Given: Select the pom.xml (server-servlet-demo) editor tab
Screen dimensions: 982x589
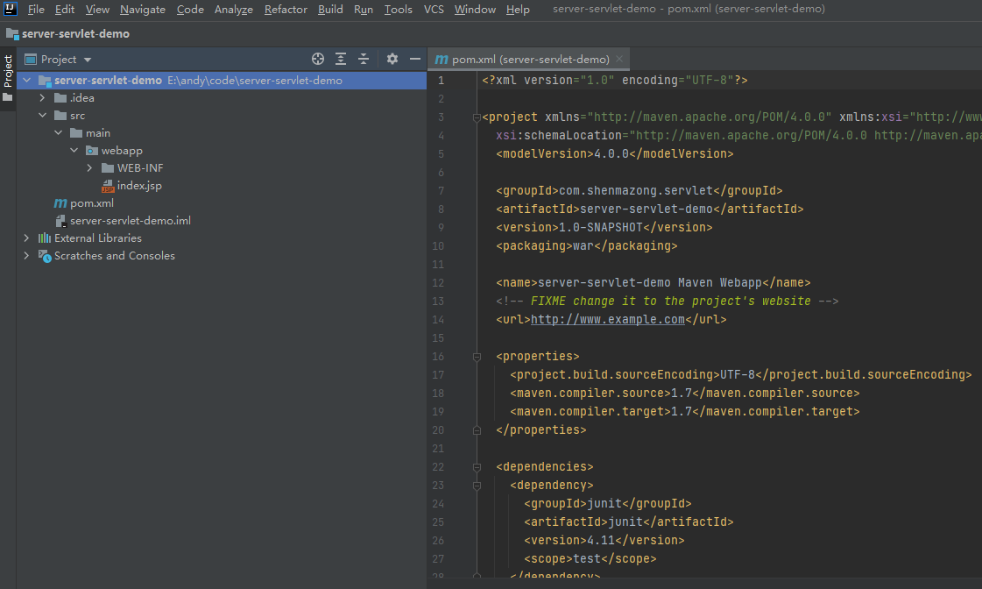Looking at the screenshot, I should tap(528, 59).
